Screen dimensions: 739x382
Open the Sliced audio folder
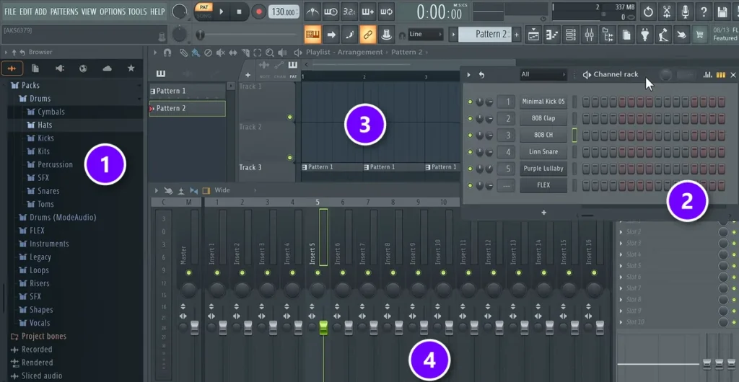pos(41,376)
